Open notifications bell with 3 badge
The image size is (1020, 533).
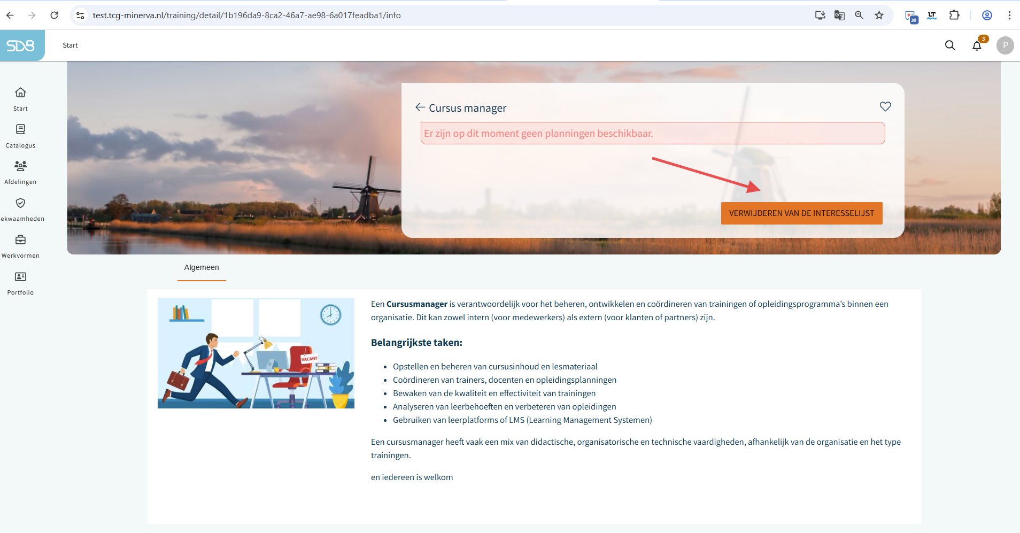click(x=977, y=45)
